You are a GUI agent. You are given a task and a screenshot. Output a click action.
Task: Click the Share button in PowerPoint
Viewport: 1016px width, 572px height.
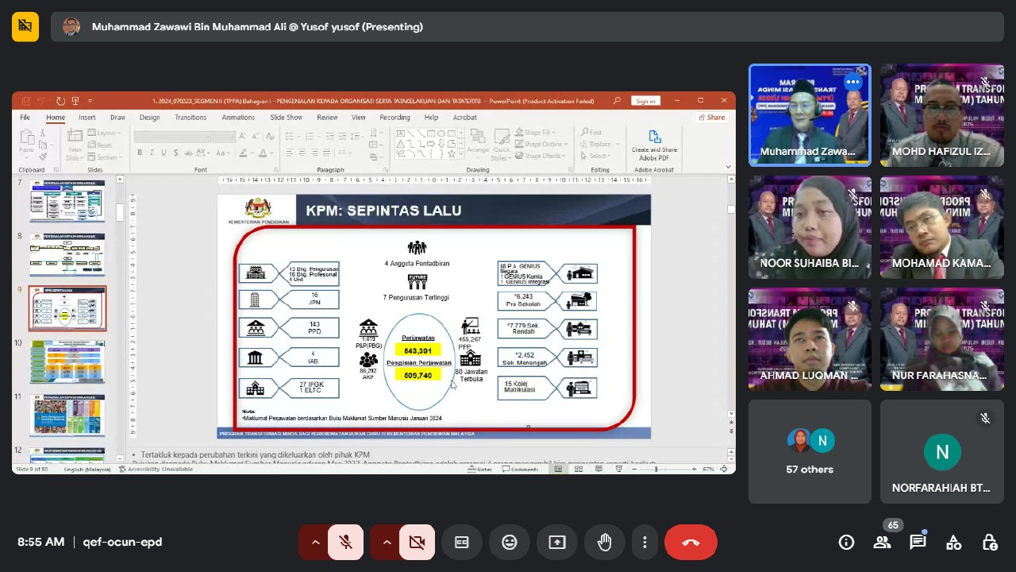(x=711, y=118)
